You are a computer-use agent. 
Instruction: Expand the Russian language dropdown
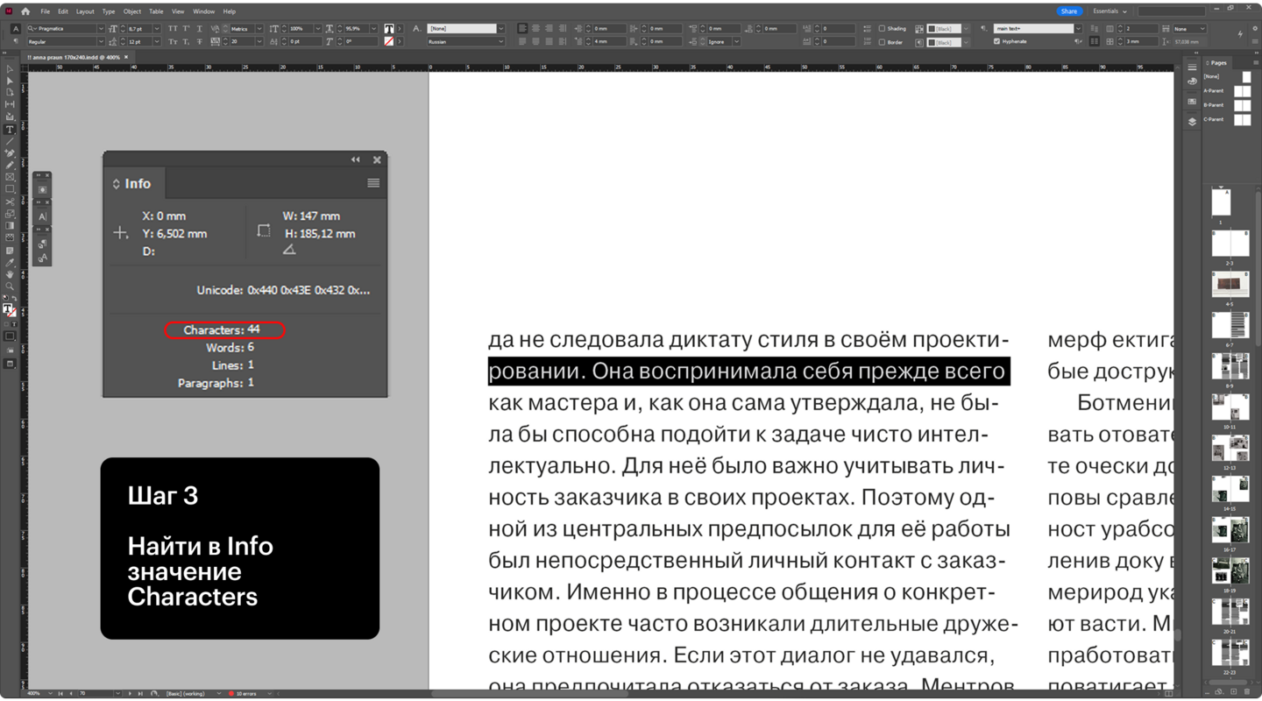pyautogui.click(x=500, y=41)
